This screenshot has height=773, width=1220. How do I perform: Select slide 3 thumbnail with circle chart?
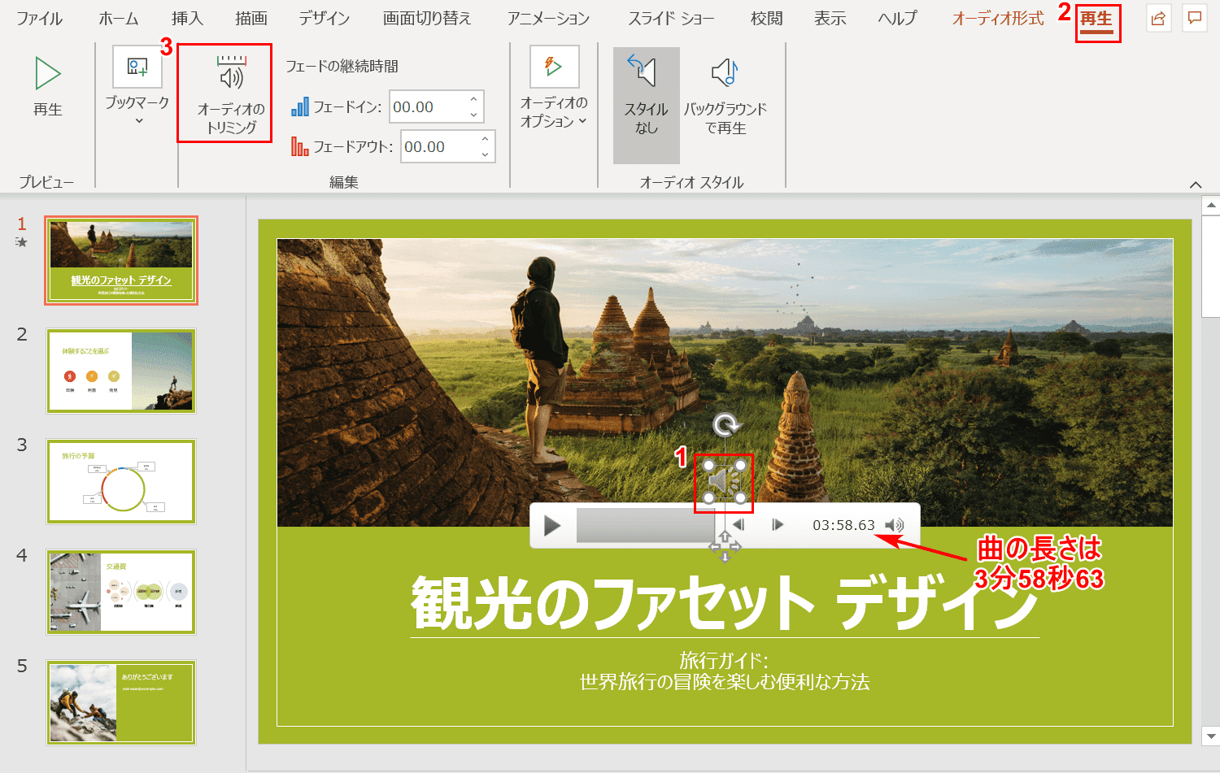click(121, 481)
